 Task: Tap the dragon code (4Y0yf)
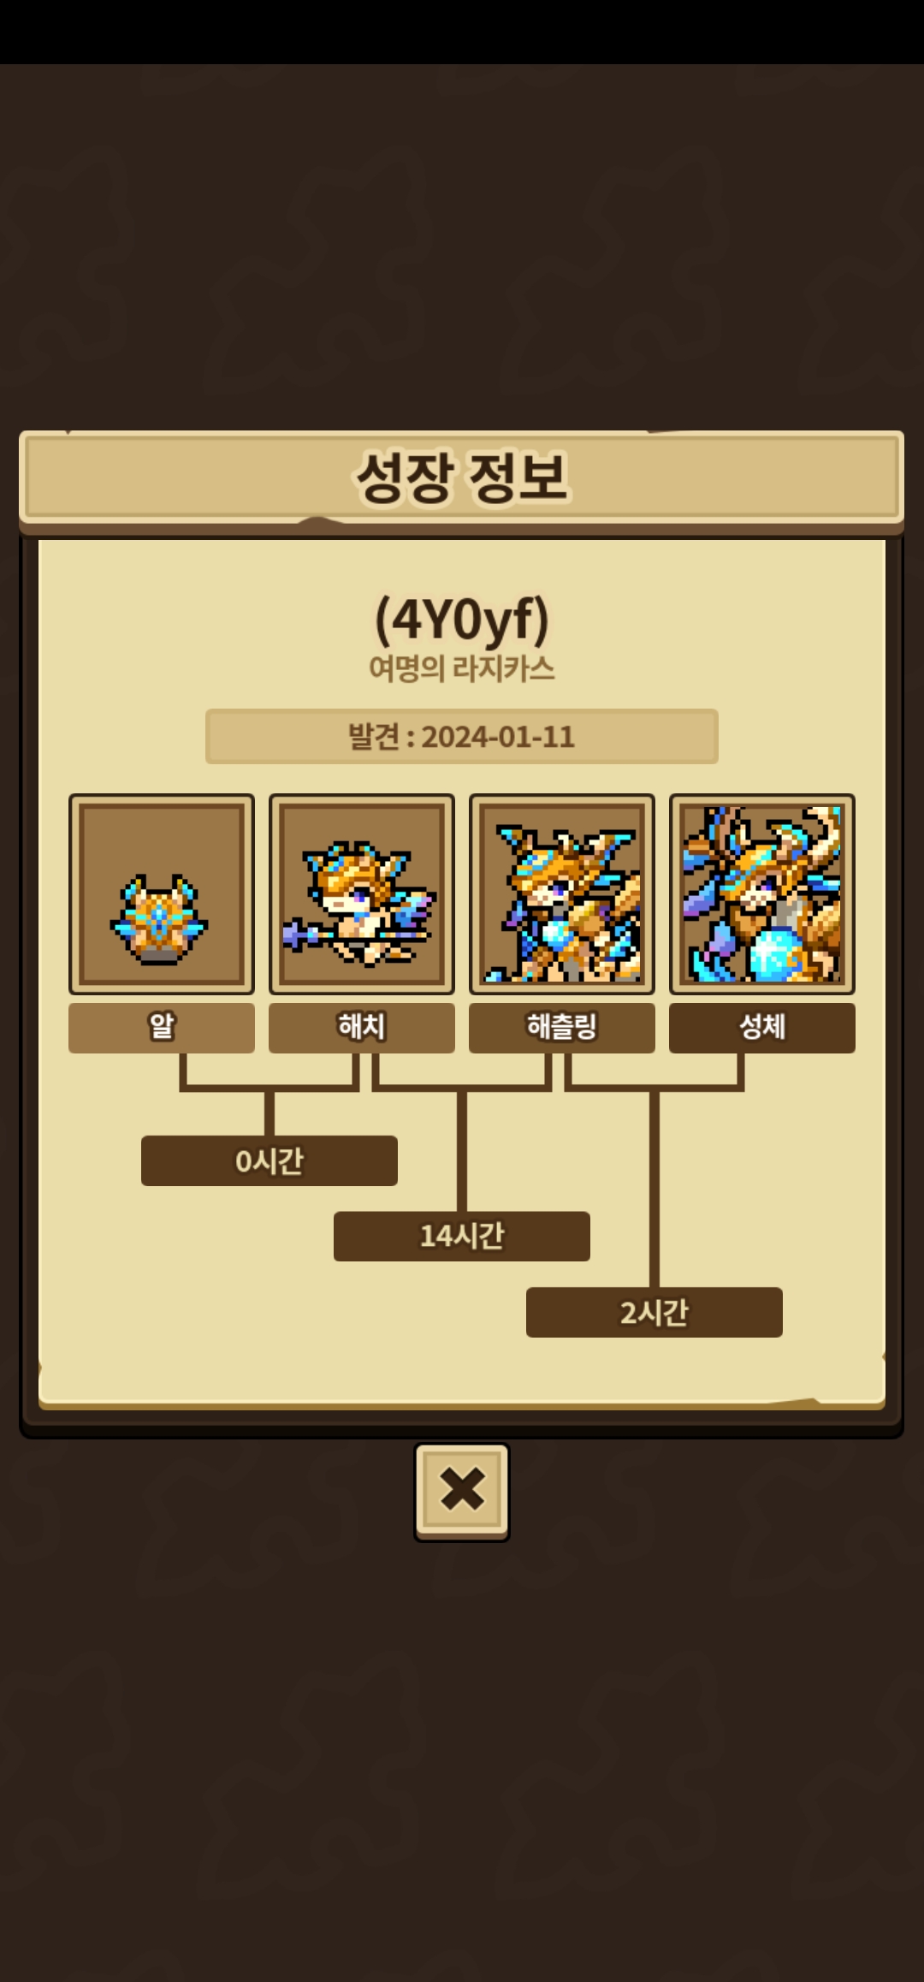(x=462, y=619)
